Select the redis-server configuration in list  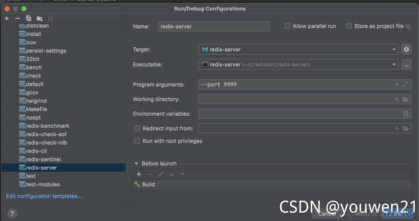point(63,168)
